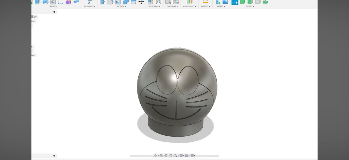
Task: Open the purple Create Form tool
Action: click(x=69, y=2)
